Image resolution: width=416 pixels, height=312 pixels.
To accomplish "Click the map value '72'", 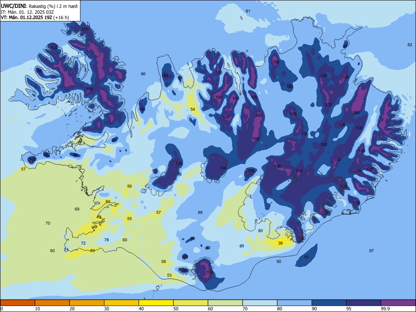I will pyautogui.click(x=83, y=243).
